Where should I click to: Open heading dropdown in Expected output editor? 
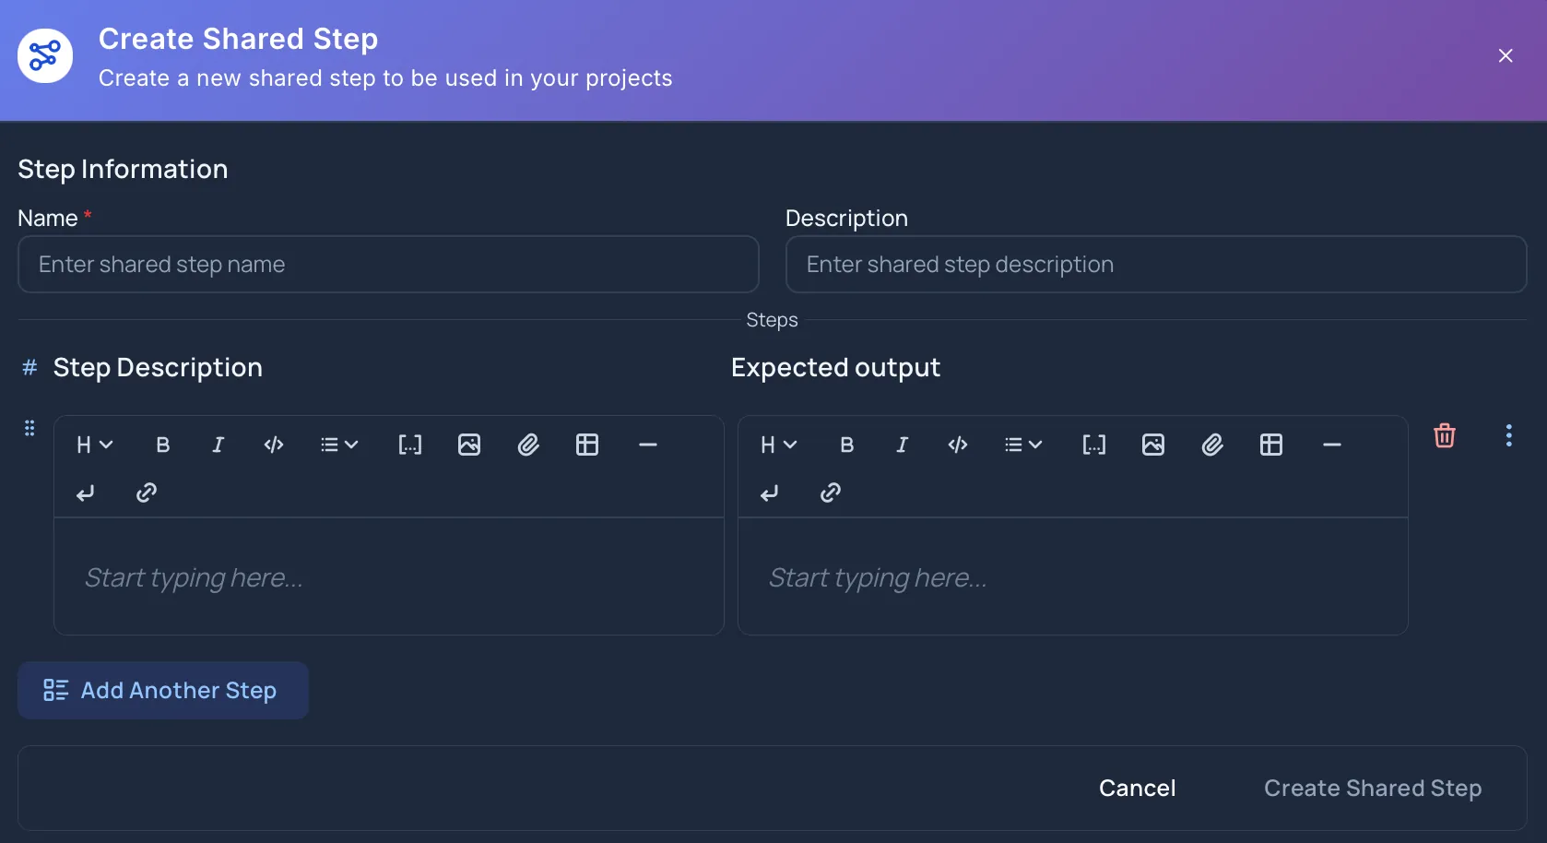click(778, 445)
